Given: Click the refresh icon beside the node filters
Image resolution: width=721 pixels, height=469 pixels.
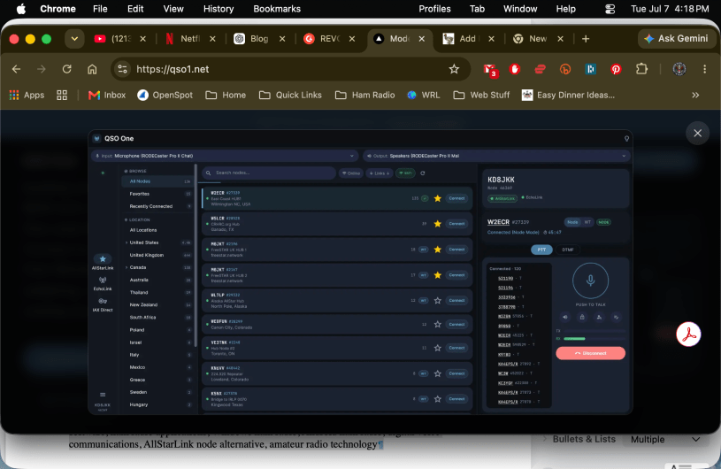Looking at the screenshot, I should tap(423, 173).
